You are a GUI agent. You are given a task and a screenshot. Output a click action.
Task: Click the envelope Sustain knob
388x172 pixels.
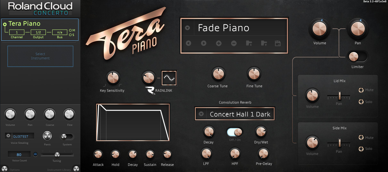coord(150,155)
